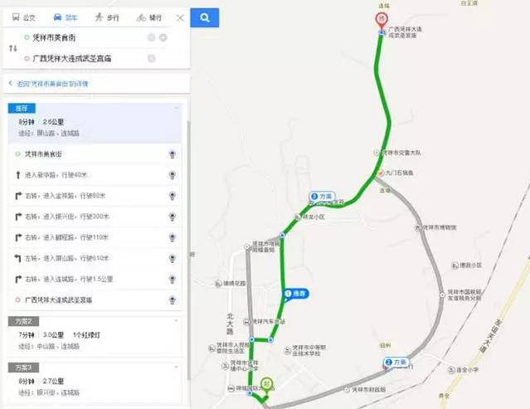Collapse the 推荐 route details panel
Viewport: 530px width, 409px height.
coord(176,108)
